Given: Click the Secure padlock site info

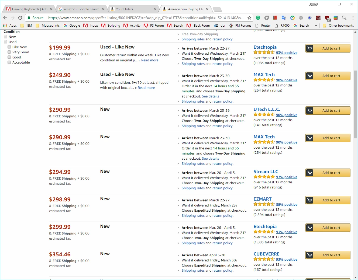Looking at the screenshot, I should (x=35, y=18).
